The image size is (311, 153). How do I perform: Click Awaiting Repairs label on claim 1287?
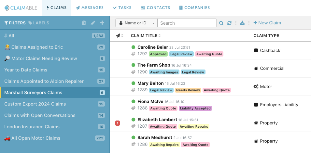pos(194,126)
